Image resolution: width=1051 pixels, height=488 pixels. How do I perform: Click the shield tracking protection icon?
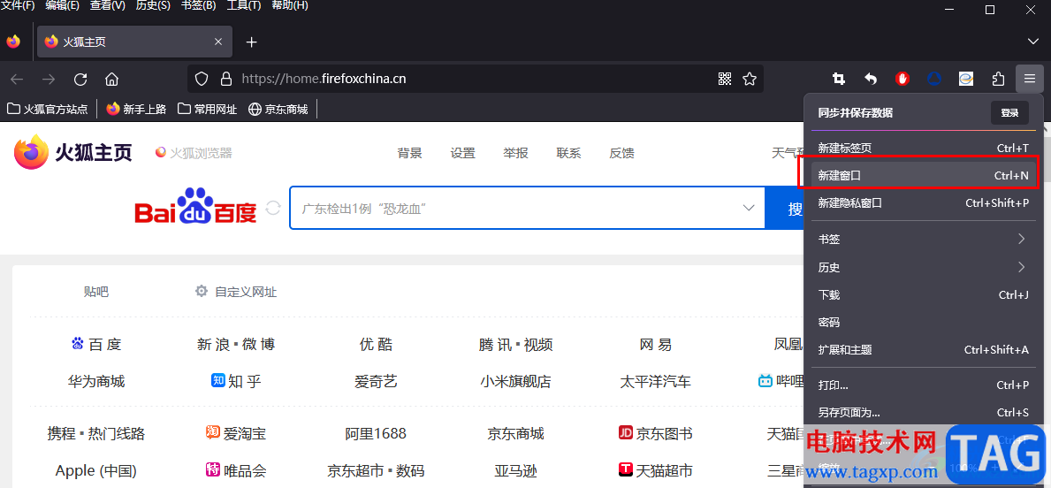pyautogui.click(x=202, y=79)
